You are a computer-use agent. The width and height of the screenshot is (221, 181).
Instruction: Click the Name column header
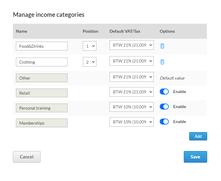[x=21, y=31]
